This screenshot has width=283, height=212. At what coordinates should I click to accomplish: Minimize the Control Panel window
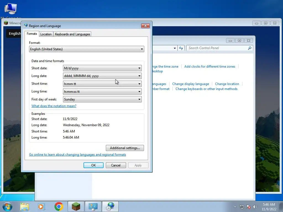click(x=230, y=41)
